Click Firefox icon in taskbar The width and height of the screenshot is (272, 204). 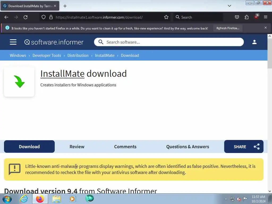pyautogui.click(x=40, y=199)
